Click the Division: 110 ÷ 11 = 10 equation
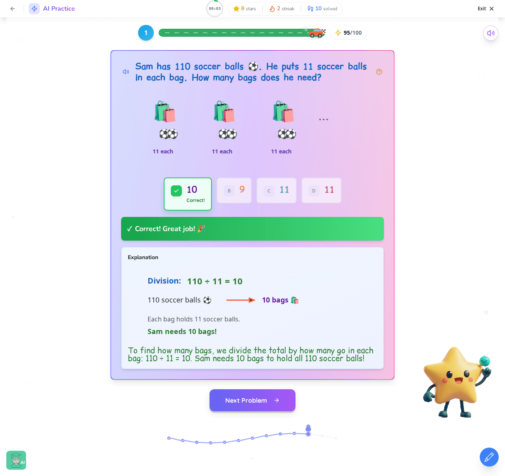 (x=195, y=281)
